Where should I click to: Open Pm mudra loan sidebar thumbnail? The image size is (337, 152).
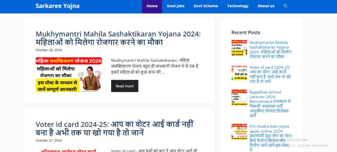pyautogui.click(x=239, y=132)
